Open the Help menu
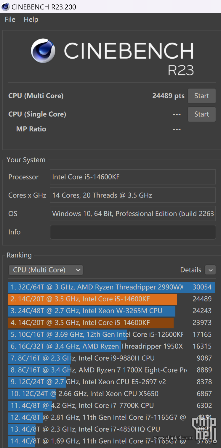Image resolution: width=221 pixels, height=448 pixels. point(31,20)
